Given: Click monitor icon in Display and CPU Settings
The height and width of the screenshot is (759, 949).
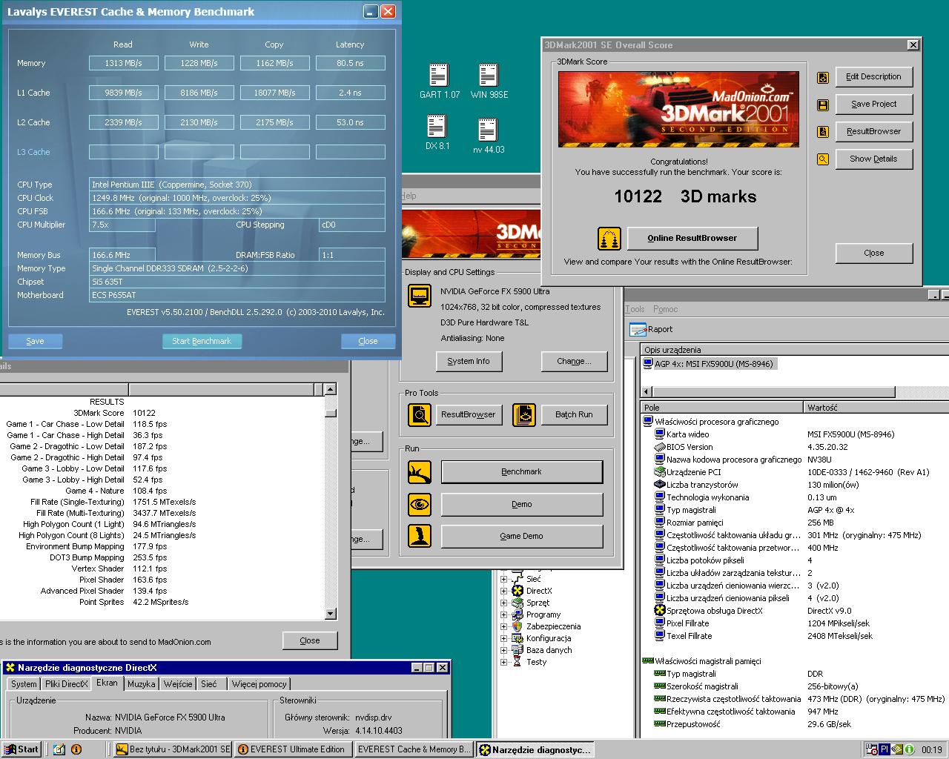Looking at the screenshot, I should coord(420,295).
